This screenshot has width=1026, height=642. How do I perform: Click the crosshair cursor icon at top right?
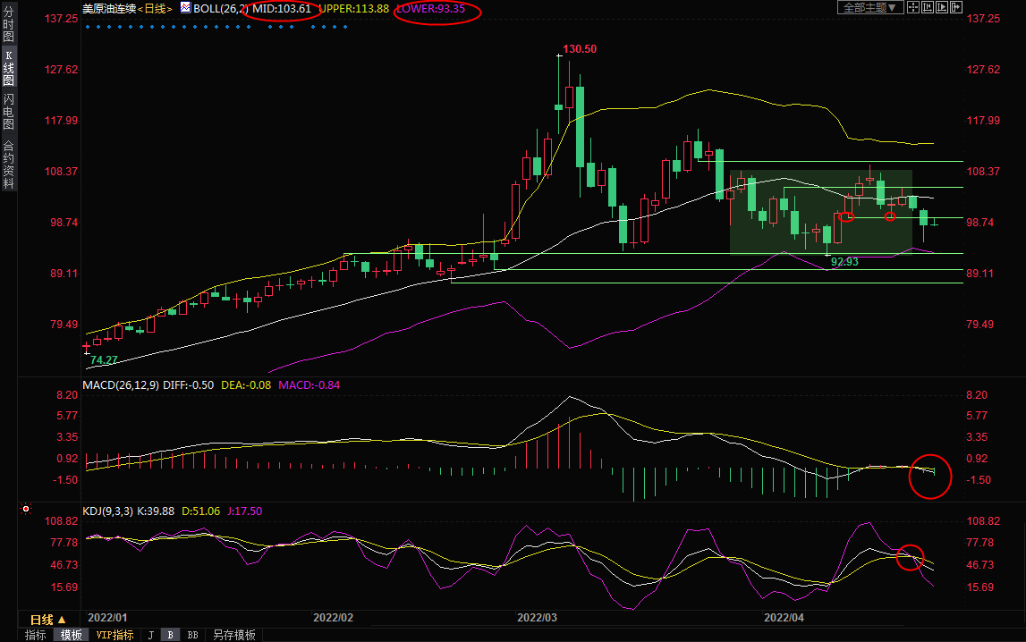click(x=913, y=7)
